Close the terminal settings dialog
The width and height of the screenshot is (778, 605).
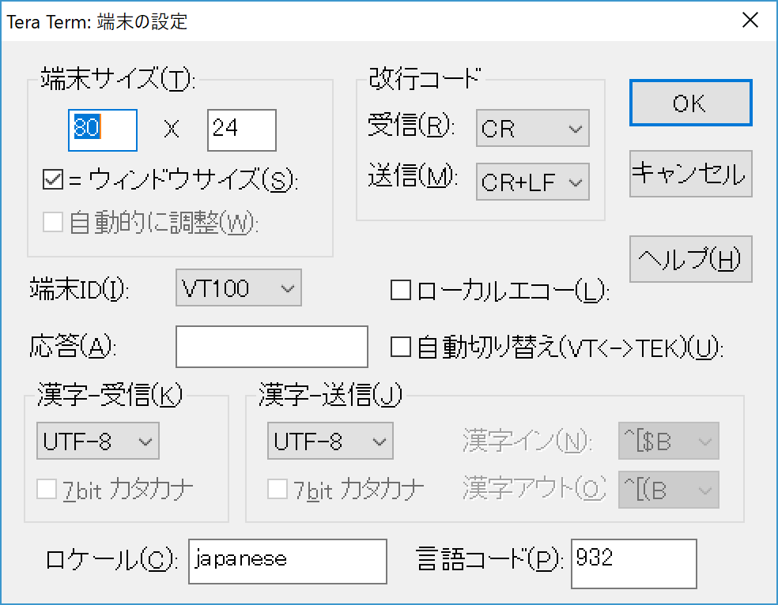pyautogui.click(x=750, y=21)
